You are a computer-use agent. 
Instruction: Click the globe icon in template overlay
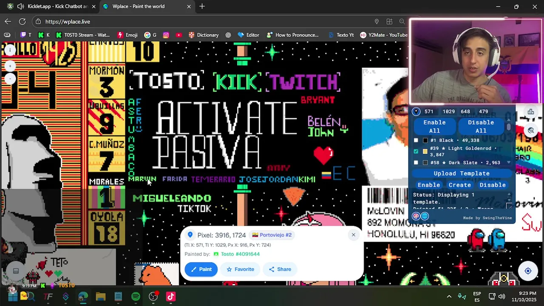(425, 216)
